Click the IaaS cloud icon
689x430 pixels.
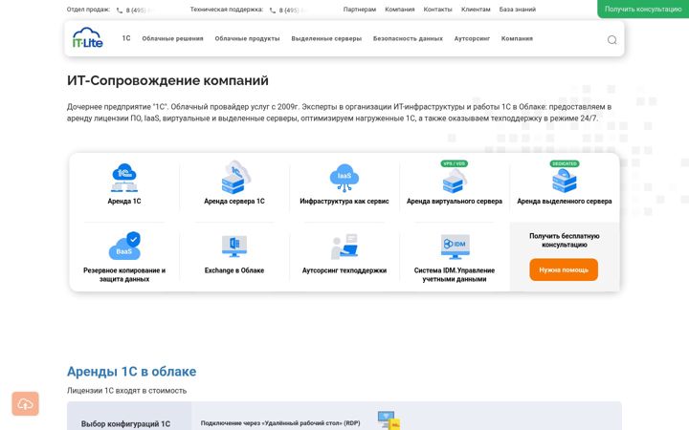pos(344,178)
